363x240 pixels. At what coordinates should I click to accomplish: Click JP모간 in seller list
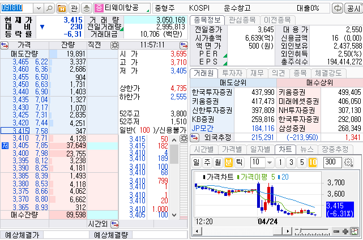click(203, 128)
